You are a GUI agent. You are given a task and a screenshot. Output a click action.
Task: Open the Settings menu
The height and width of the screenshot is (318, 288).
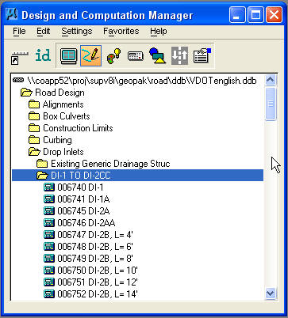[77, 31]
